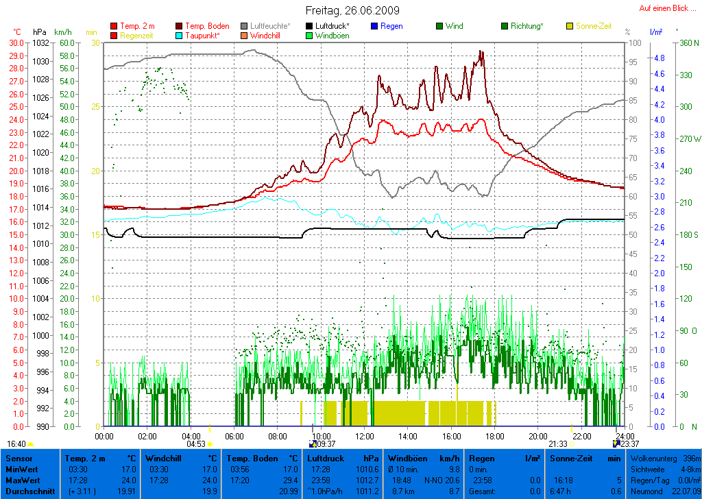Click the green Wind legend square
The width and height of the screenshot is (702, 499).
(x=439, y=26)
